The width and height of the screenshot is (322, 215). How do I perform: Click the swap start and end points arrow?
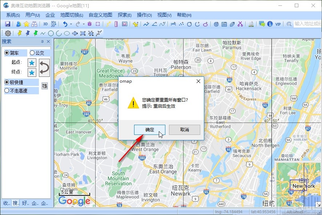[x=44, y=67]
